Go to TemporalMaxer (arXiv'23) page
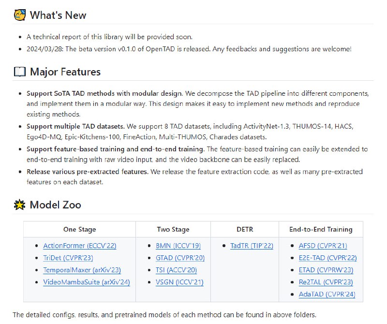This screenshot has width=387, height=324. 82,270
